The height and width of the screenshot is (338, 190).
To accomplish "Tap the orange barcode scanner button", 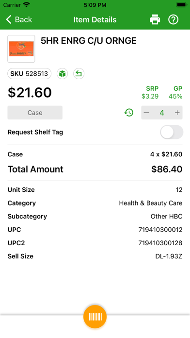I will [x=95, y=317].
